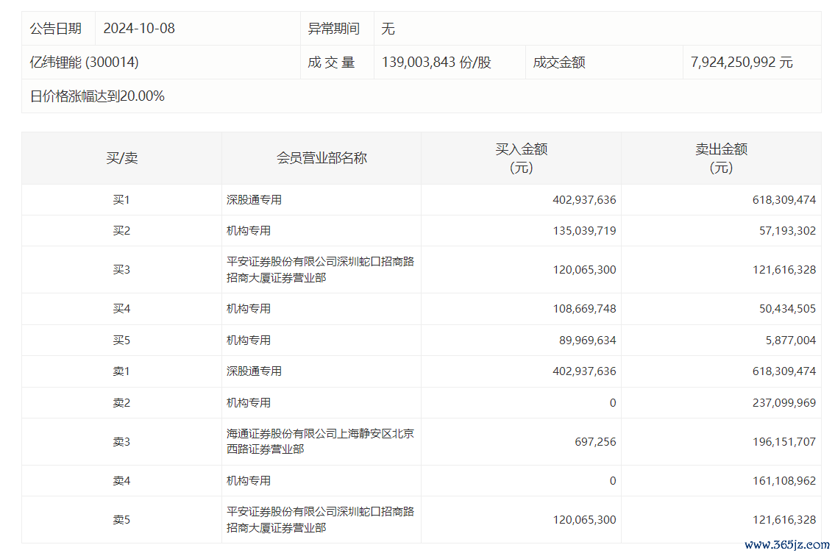Select 120,065,300 in the 卖5 row
The width and height of the screenshot is (835, 556).
tap(584, 519)
